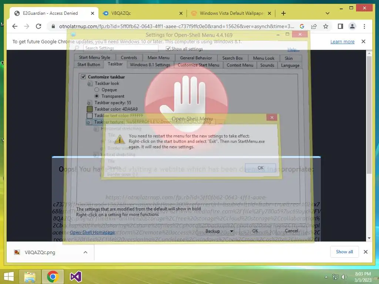Click OK in Open-Shell Menu dialog

[260, 168]
